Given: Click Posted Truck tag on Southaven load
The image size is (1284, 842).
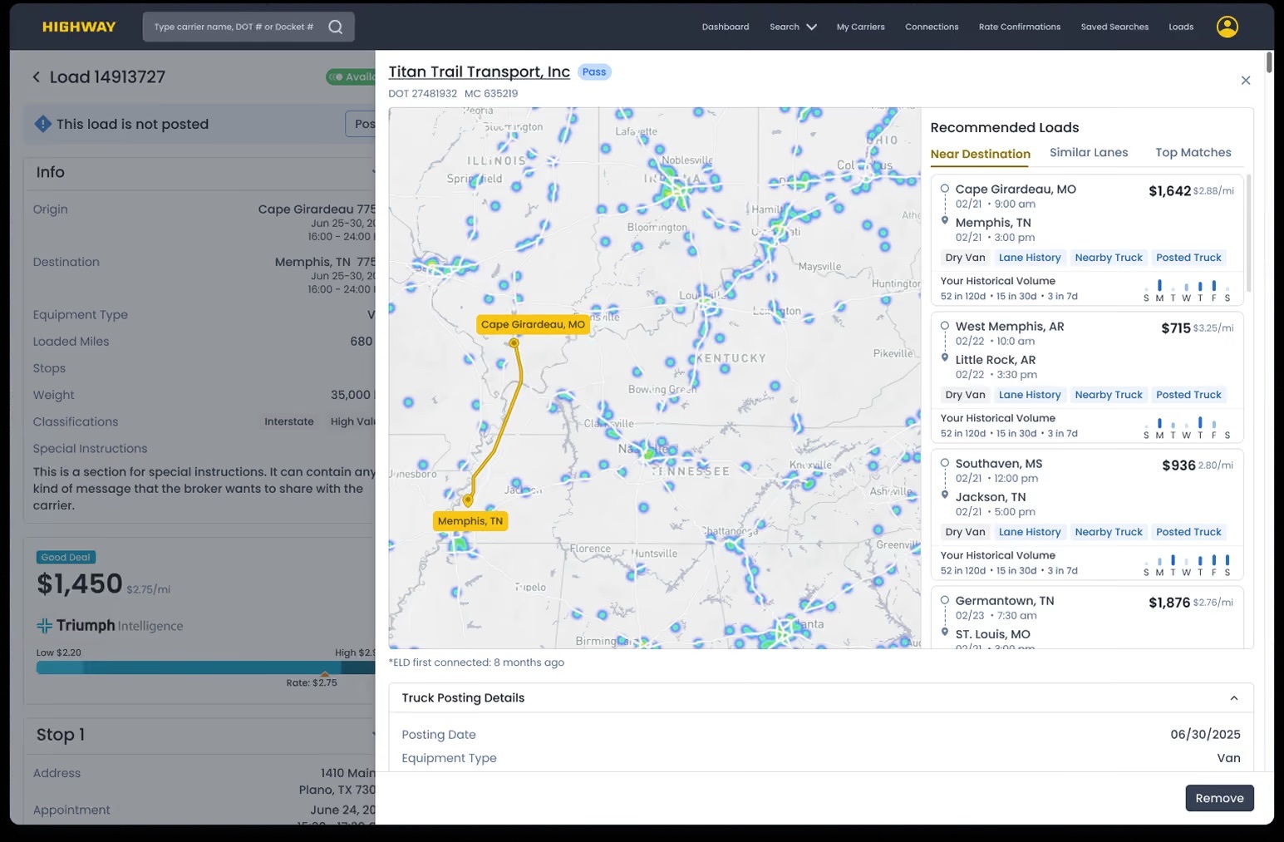Looking at the screenshot, I should point(1188,532).
